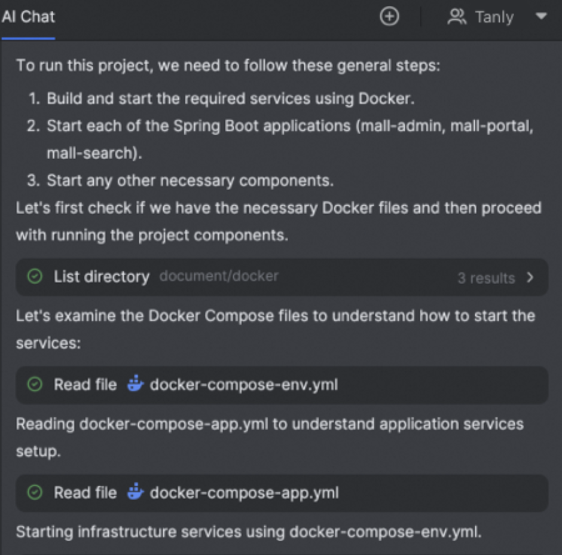Click Docker icon next to docker-compose-app.yml

click(136, 492)
